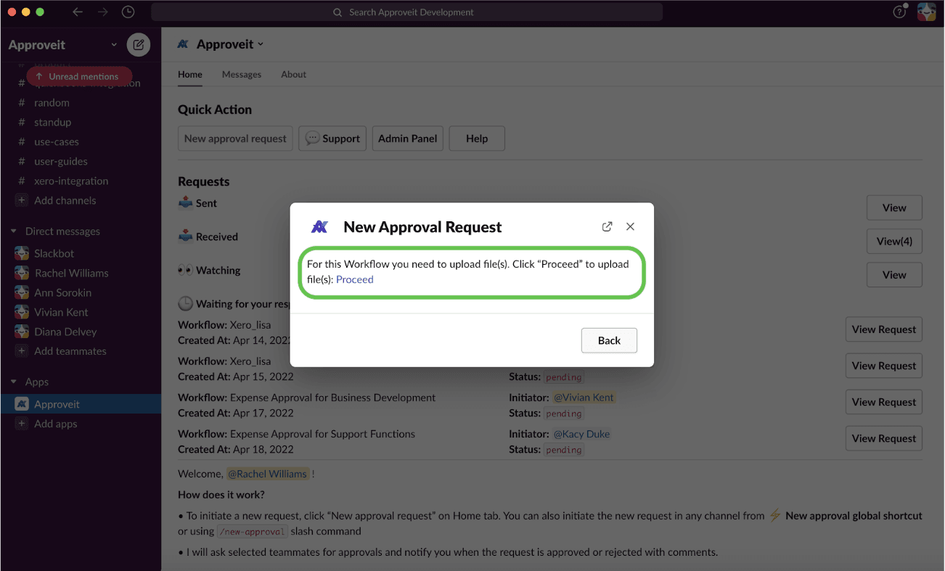The image size is (945, 571).
Task: Select the Approveit app in sidebar
Action: [81, 404]
